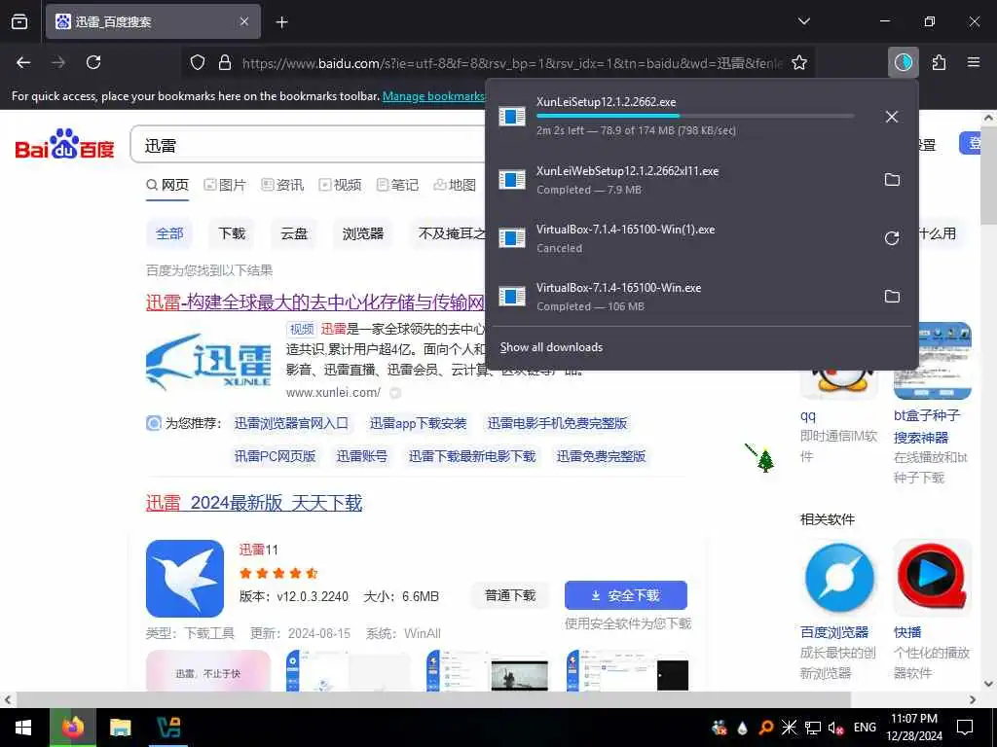This screenshot has height=747, width=997.
Task: Click the Firefox taskbar icon
Action: [72, 728]
